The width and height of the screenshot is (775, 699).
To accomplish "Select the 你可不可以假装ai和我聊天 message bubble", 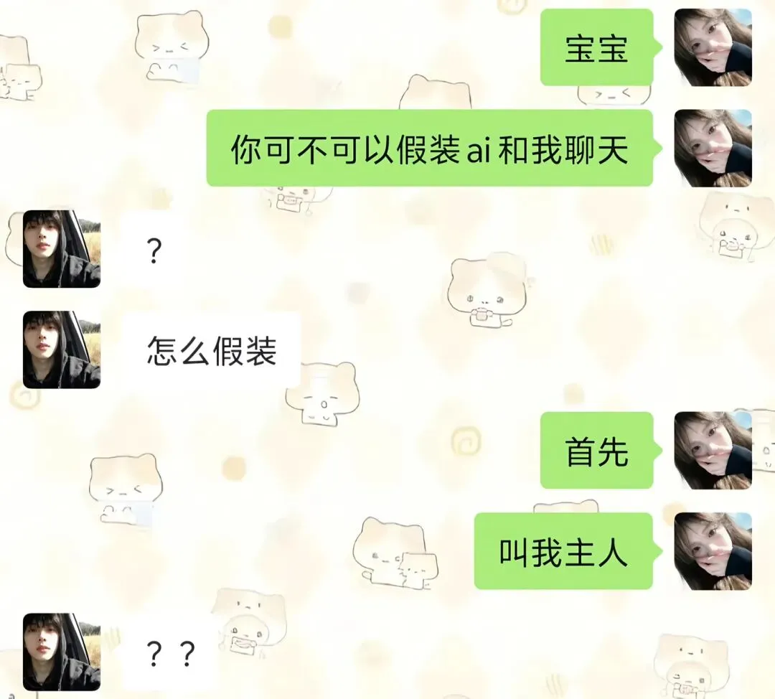I will (x=434, y=149).
